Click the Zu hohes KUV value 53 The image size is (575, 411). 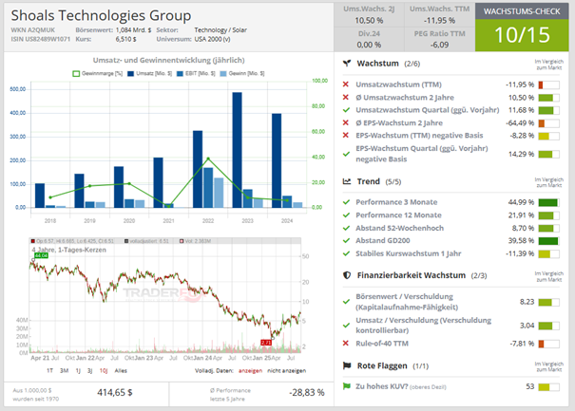pos(530,386)
